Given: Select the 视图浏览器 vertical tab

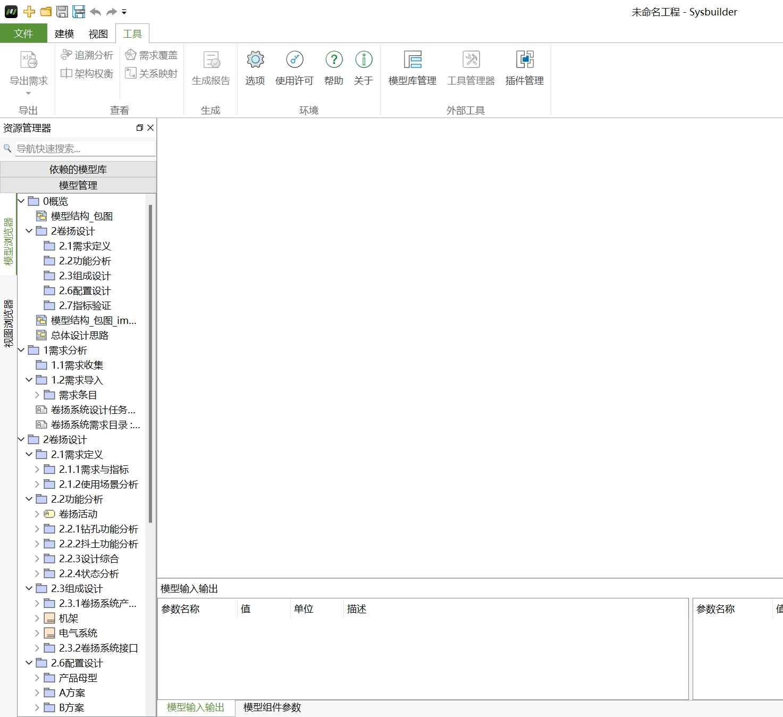Looking at the screenshot, I should (9, 323).
